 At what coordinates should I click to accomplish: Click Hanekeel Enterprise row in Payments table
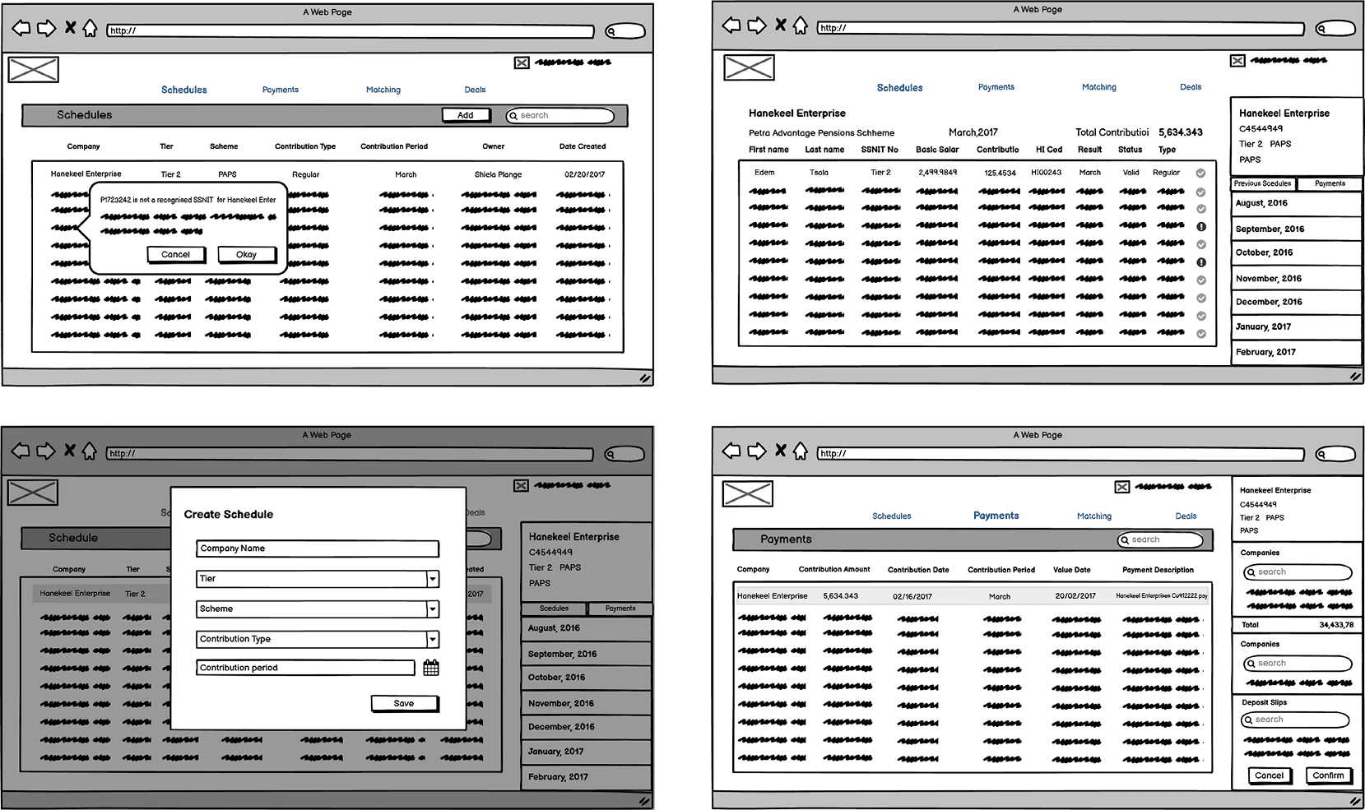pos(973,596)
